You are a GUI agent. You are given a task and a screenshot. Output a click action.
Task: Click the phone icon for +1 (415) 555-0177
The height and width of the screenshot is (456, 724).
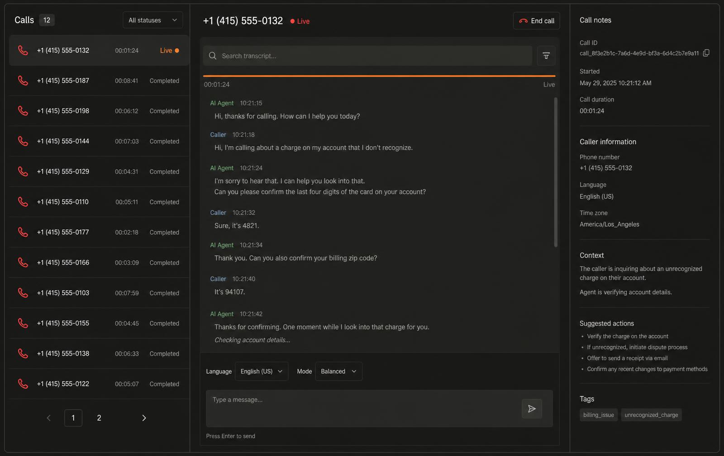pos(23,232)
